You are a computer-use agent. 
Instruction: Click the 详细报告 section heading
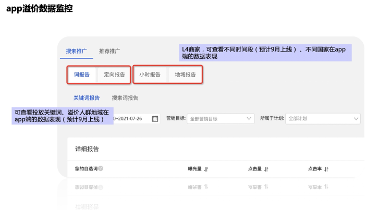point(87,149)
